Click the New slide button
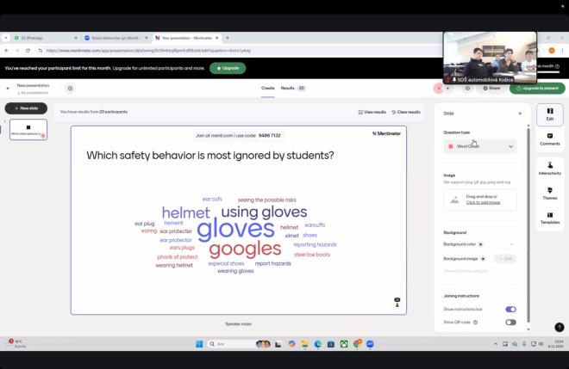The height and width of the screenshot is (369, 569). [x=26, y=108]
